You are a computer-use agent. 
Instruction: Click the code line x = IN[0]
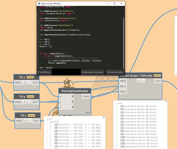(x=44, y=39)
